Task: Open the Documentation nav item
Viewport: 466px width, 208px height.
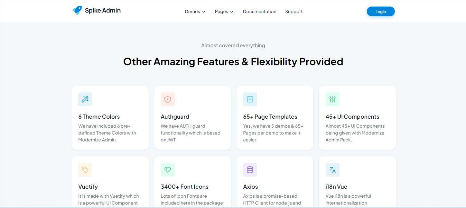Action: click(260, 11)
